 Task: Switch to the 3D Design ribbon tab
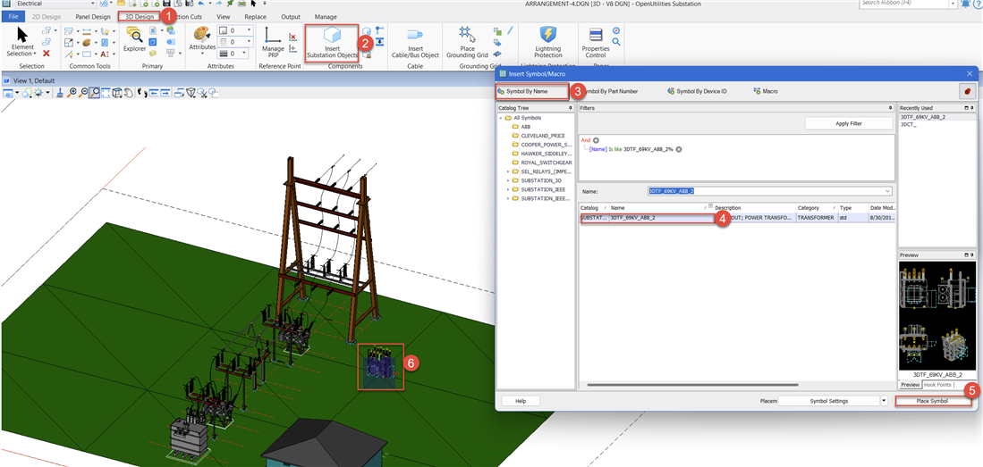click(140, 17)
